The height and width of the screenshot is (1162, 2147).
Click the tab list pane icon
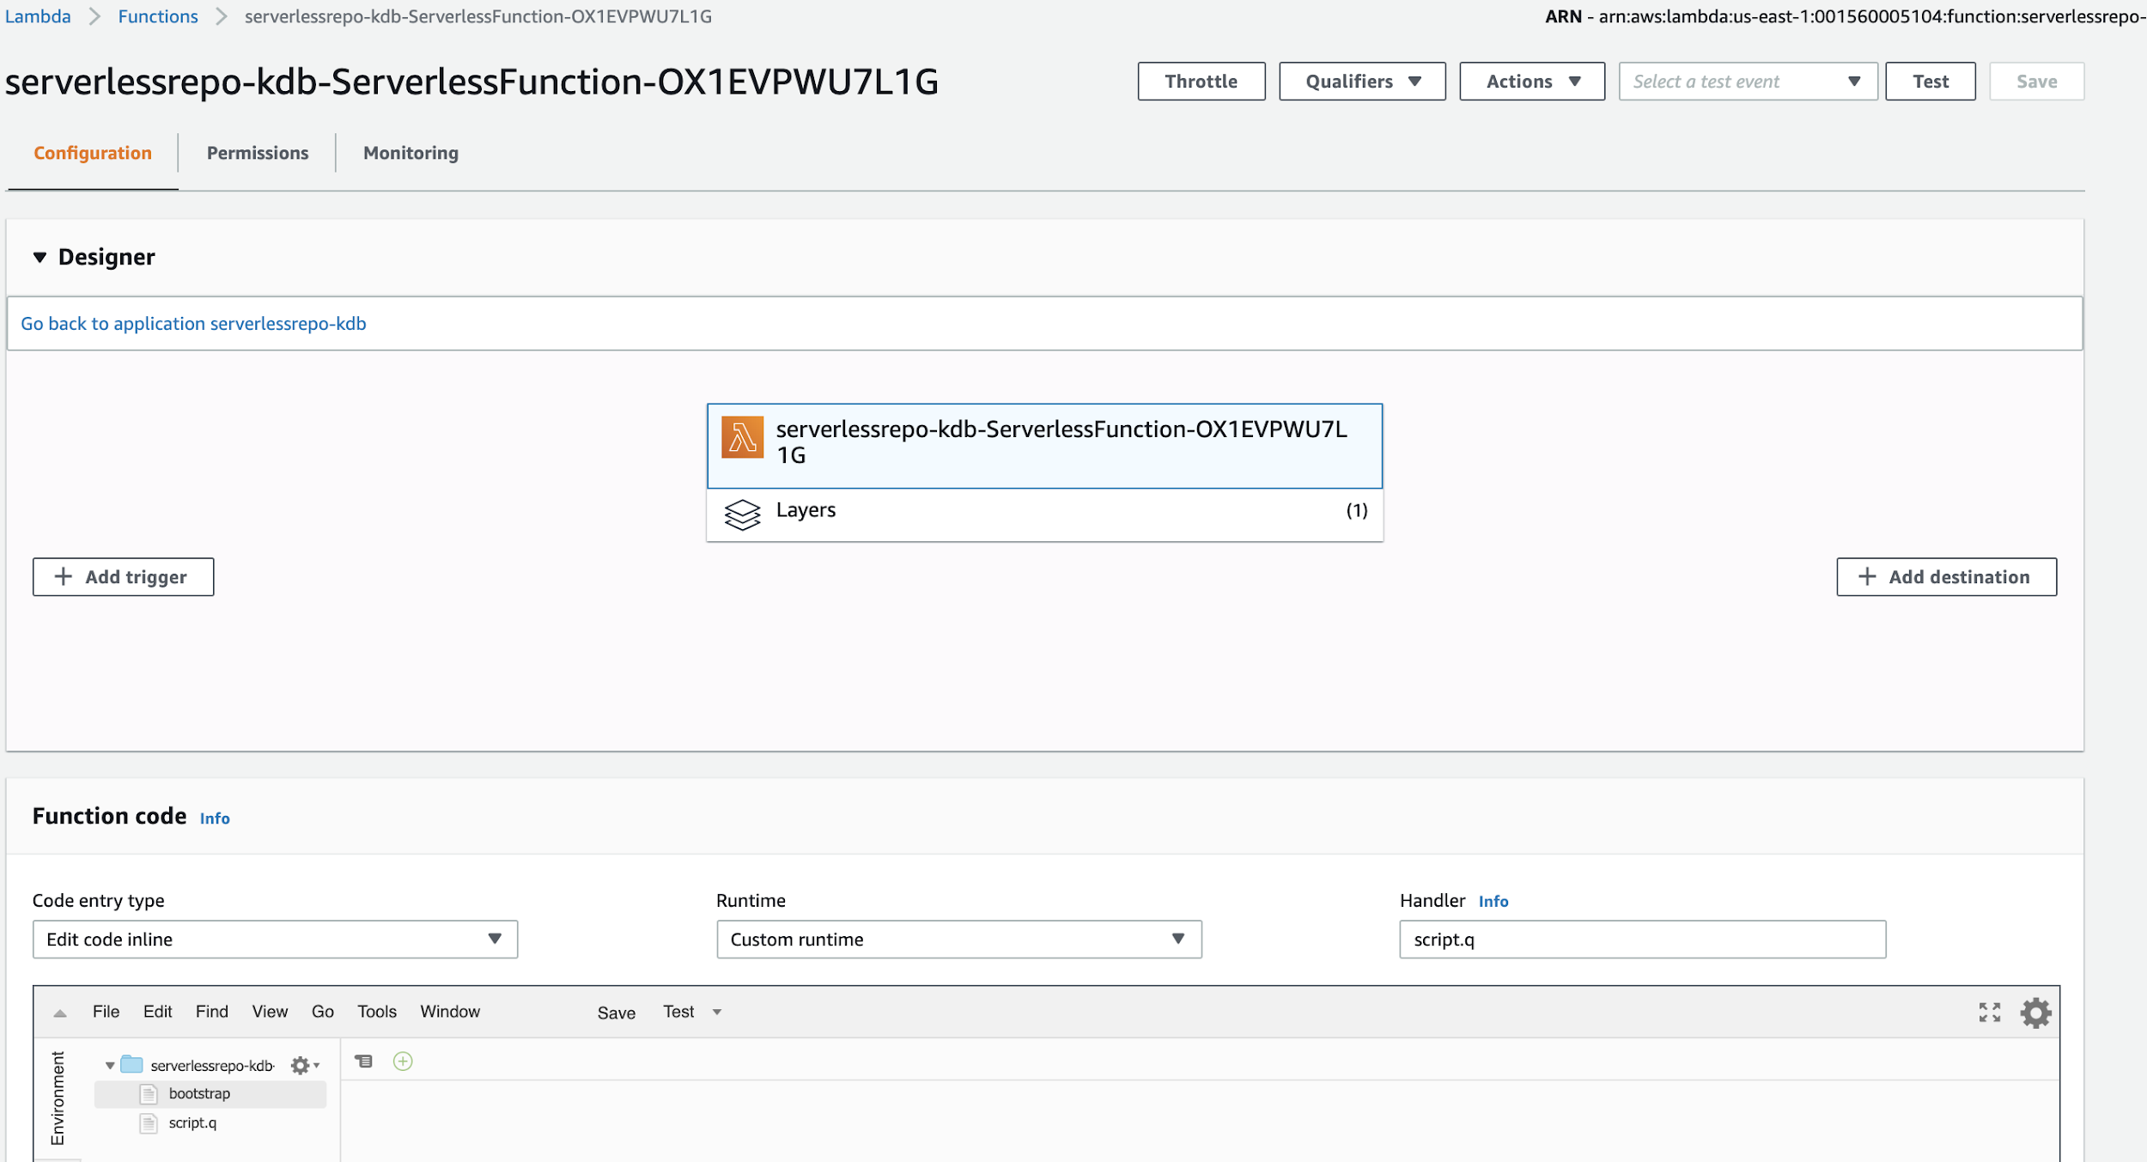[364, 1062]
